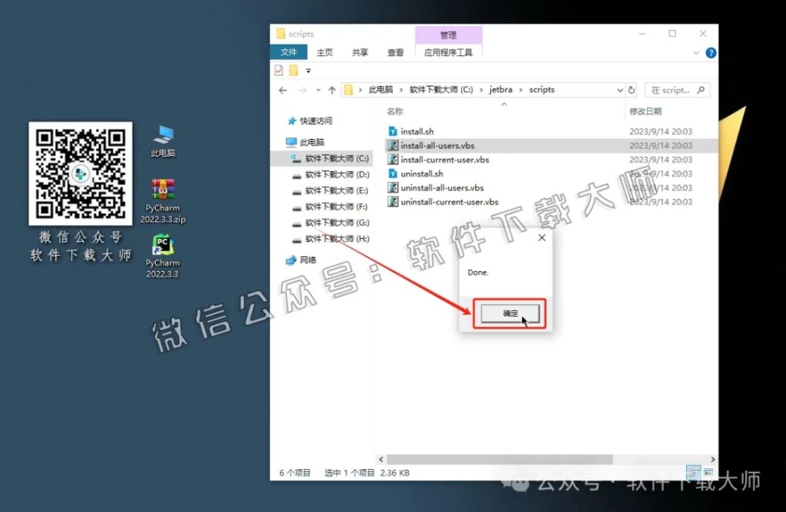The width and height of the screenshot is (786, 512).
Task: Open the address bar location dropdown
Action: 619,89
